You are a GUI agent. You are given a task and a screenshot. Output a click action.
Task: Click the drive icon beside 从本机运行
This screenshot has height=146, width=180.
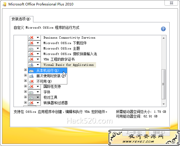coord(31,71)
